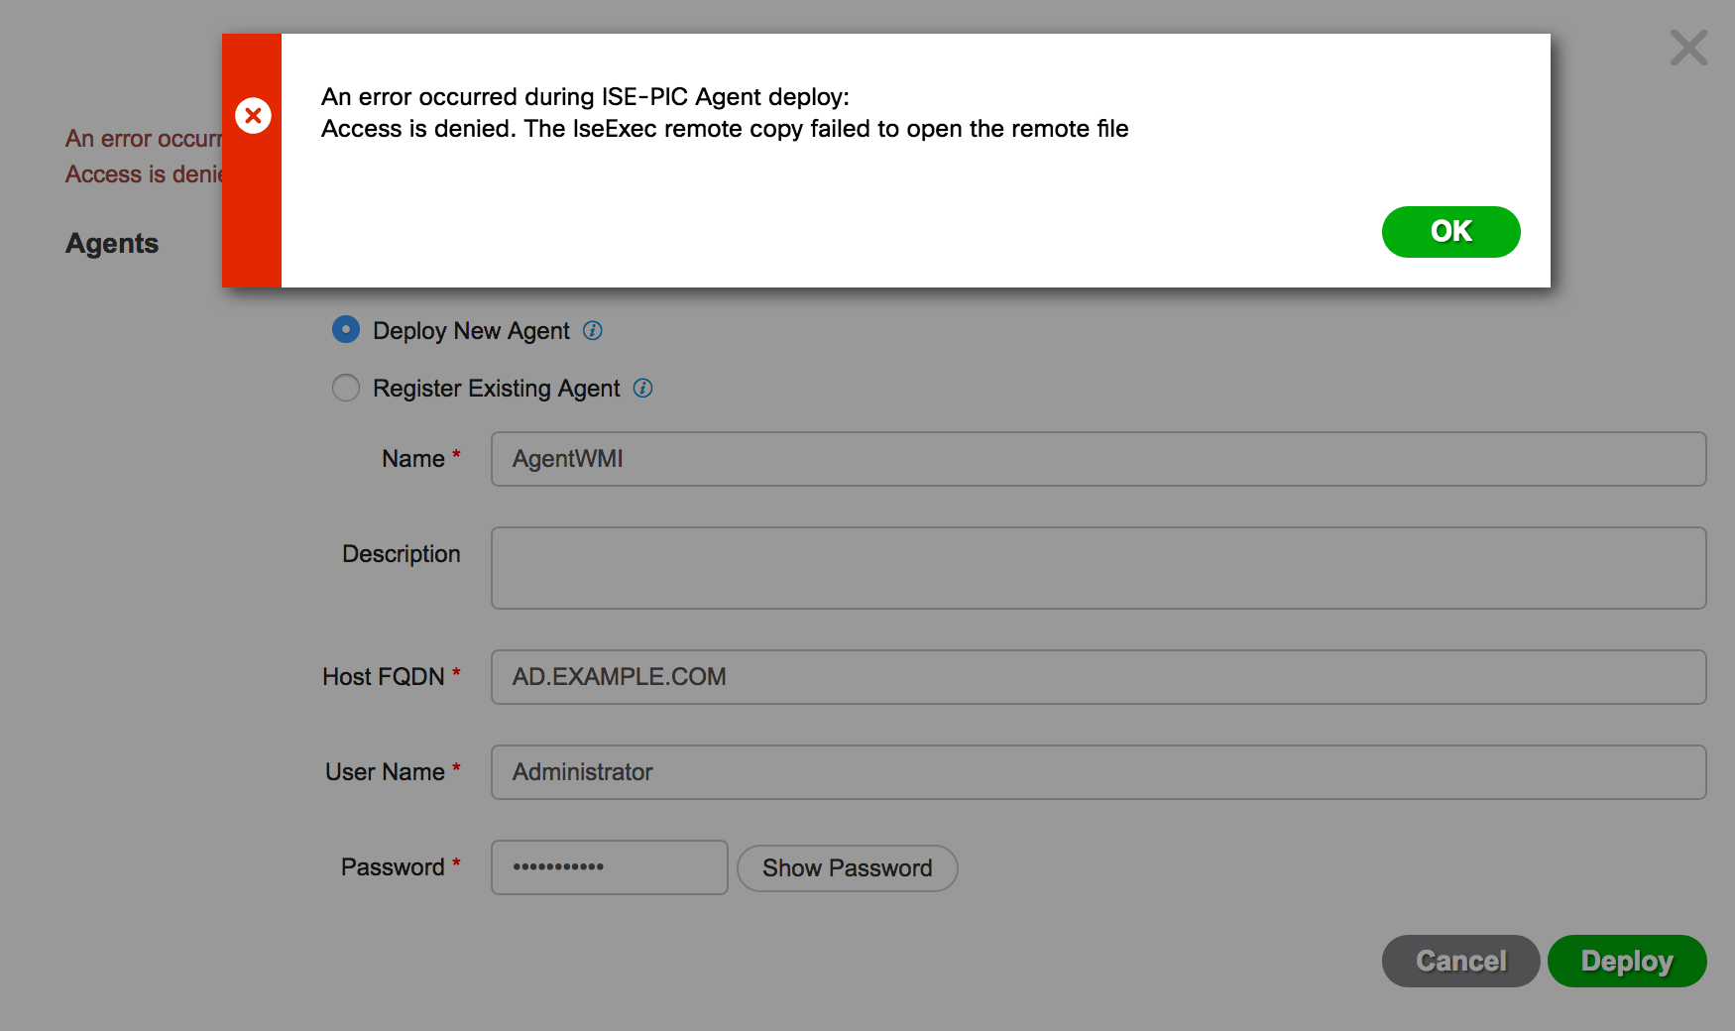
Task: Dismiss error dialog with OK
Action: [x=1450, y=232]
